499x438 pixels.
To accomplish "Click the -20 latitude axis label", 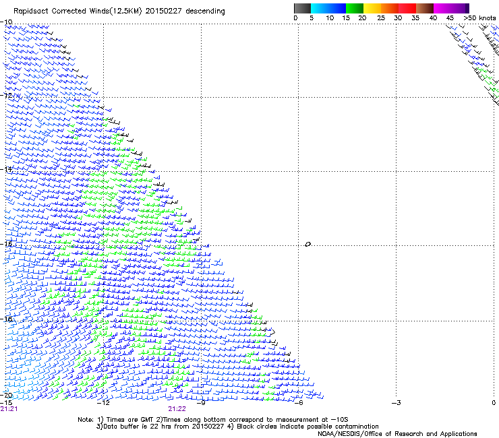I will coord(6,396).
